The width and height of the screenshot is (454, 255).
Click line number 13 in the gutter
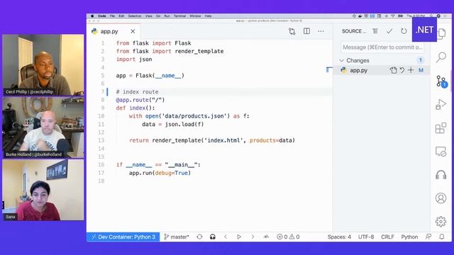point(101,140)
